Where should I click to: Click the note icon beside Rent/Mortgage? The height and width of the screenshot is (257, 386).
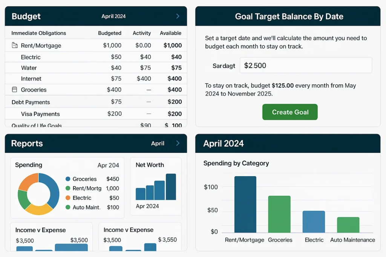(14, 46)
